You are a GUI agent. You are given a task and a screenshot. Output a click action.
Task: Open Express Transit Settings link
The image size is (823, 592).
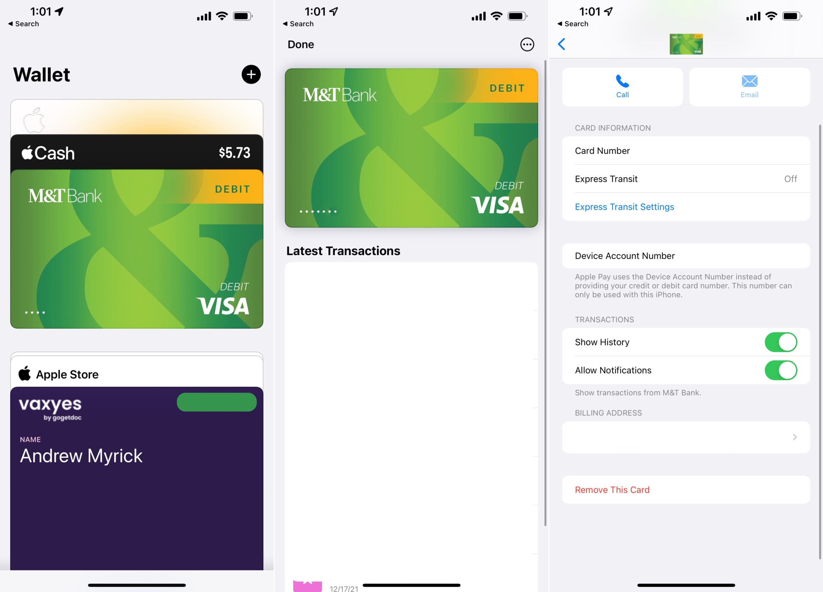click(x=624, y=206)
